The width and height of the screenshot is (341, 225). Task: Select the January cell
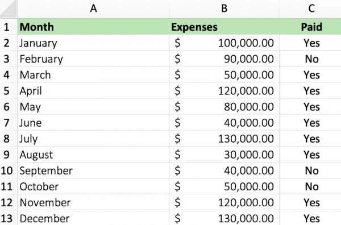[93, 43]
